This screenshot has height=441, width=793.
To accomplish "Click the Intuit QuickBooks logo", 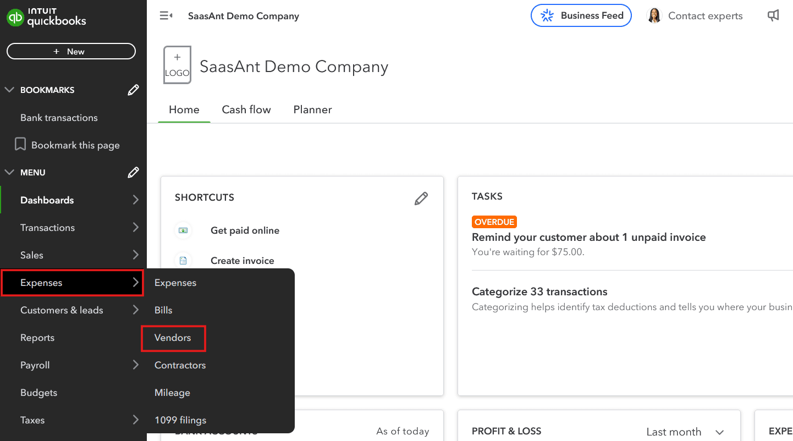I will [x=46, y=17].
